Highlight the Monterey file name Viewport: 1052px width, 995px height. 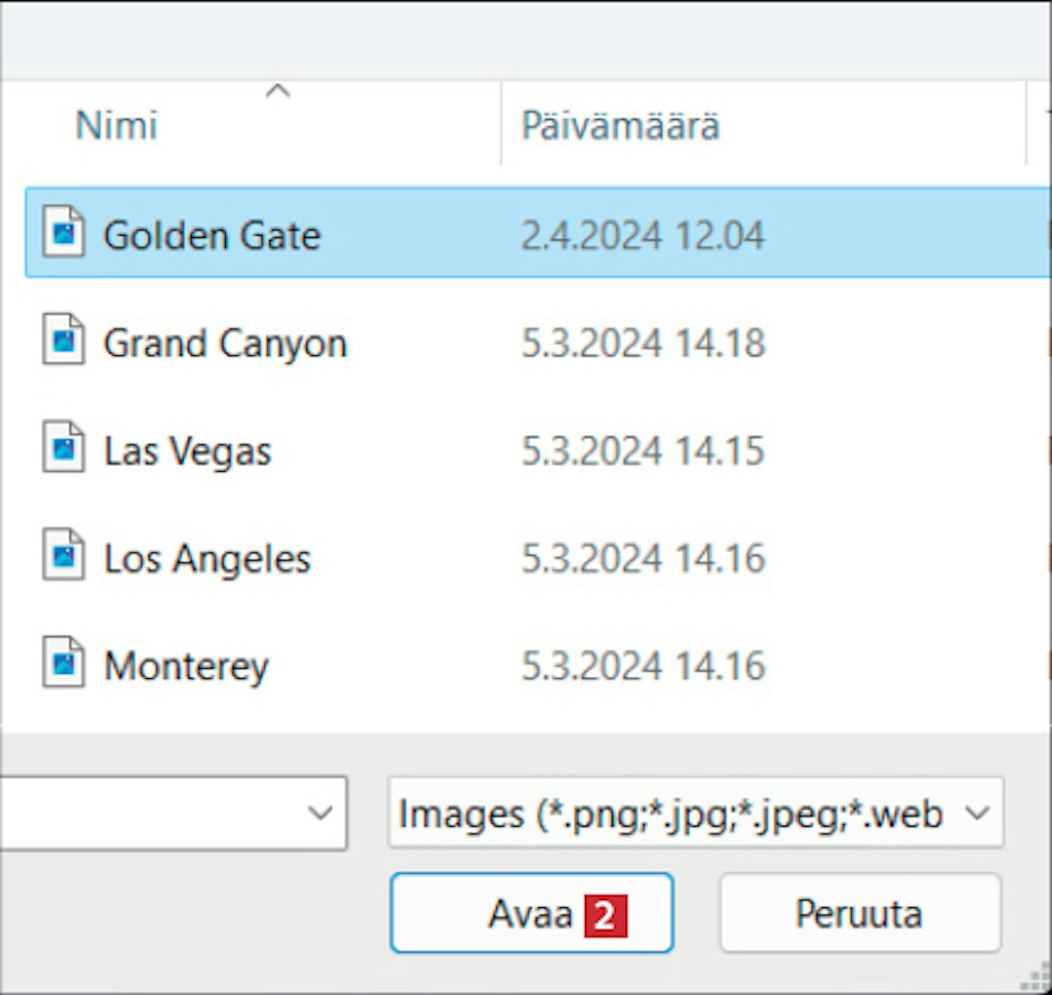pyautogui.click(x=186, y=666)
